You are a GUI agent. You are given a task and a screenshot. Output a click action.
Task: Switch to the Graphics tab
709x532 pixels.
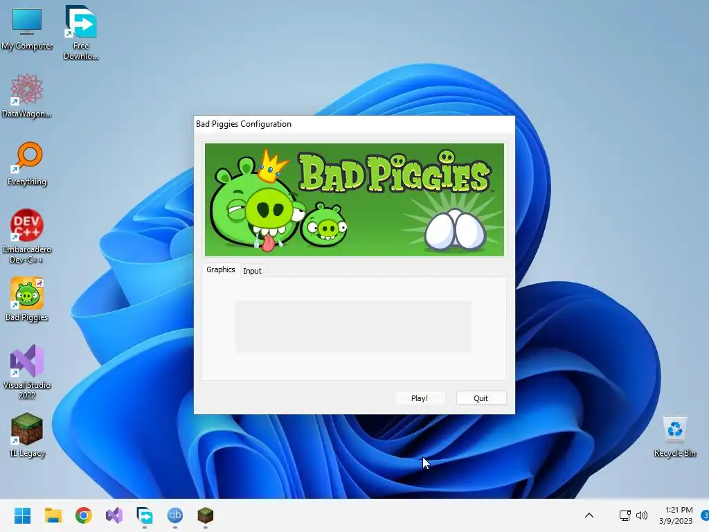pyautogui.click(x=221, y=269)
